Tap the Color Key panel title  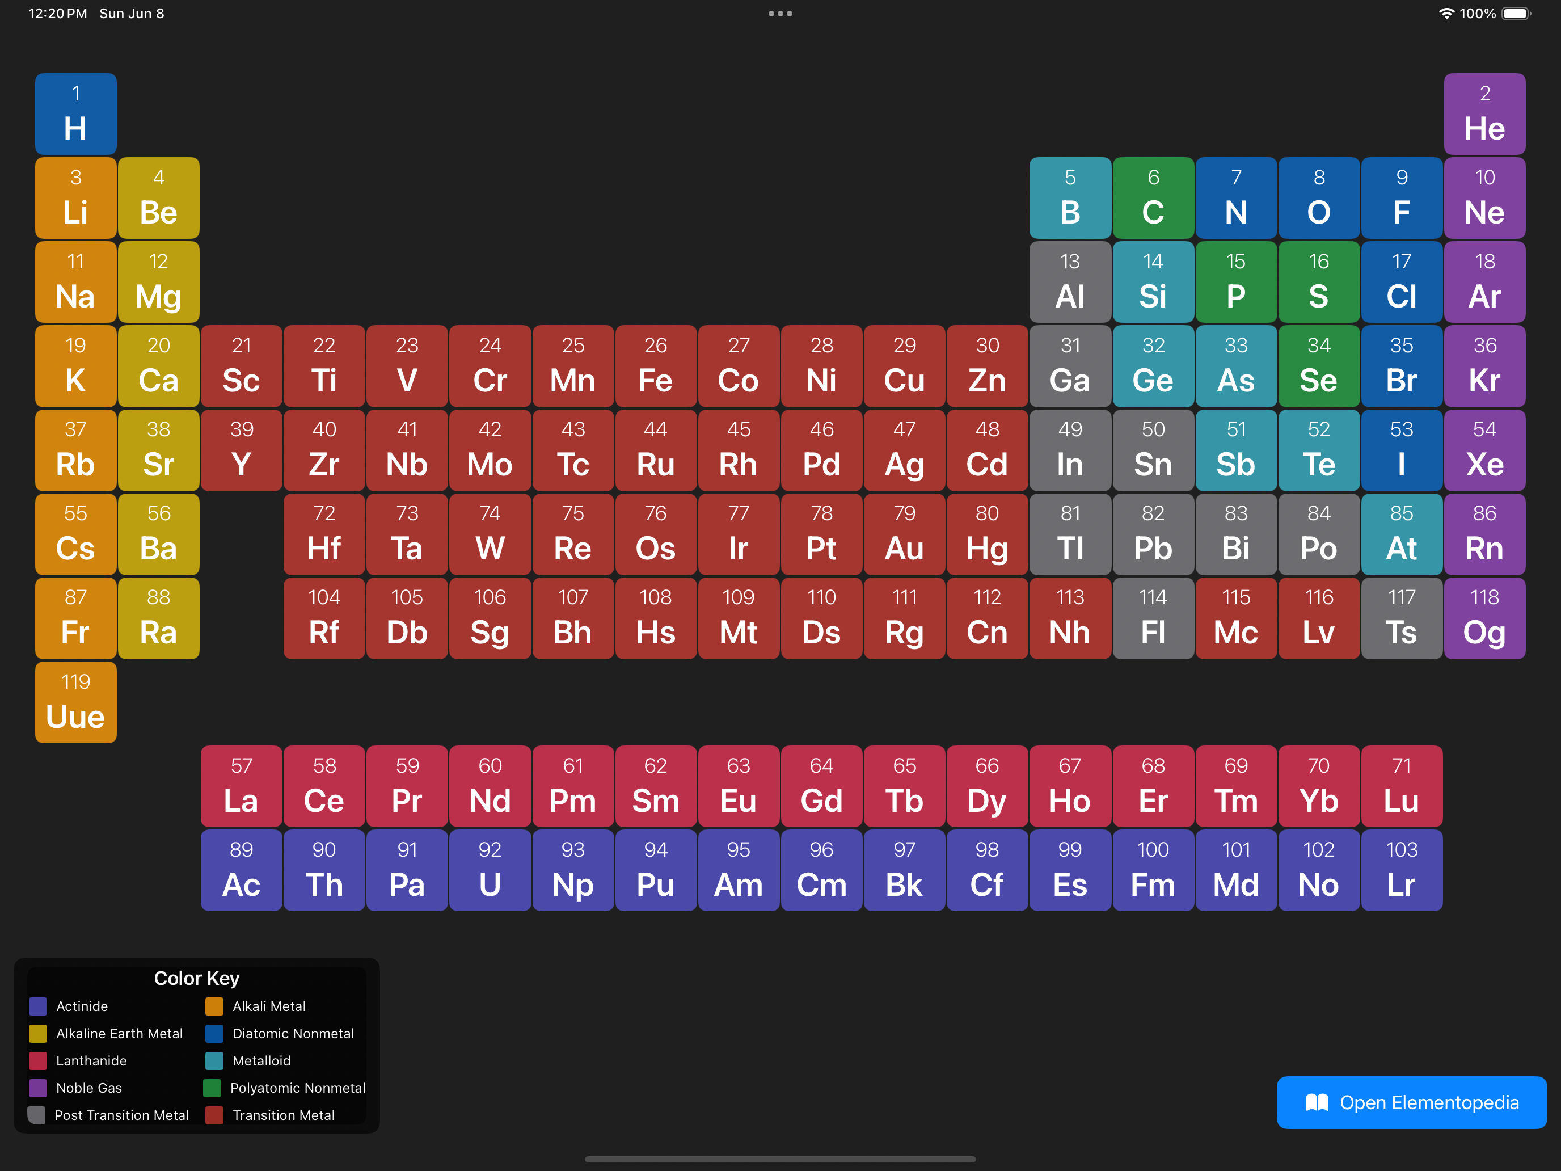(x=196, y=978)
